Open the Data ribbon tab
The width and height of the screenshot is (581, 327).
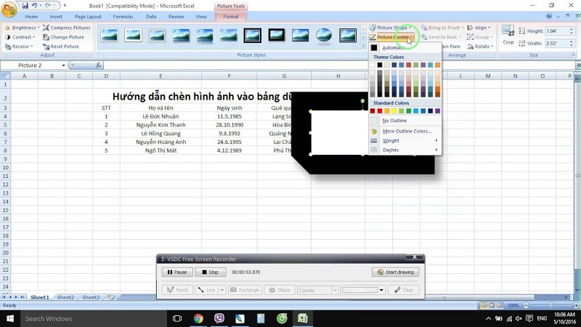[151, 17]
